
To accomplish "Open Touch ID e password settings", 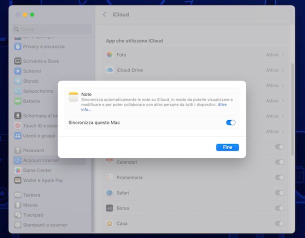I will pyautogui.click(x=36, y=126).
